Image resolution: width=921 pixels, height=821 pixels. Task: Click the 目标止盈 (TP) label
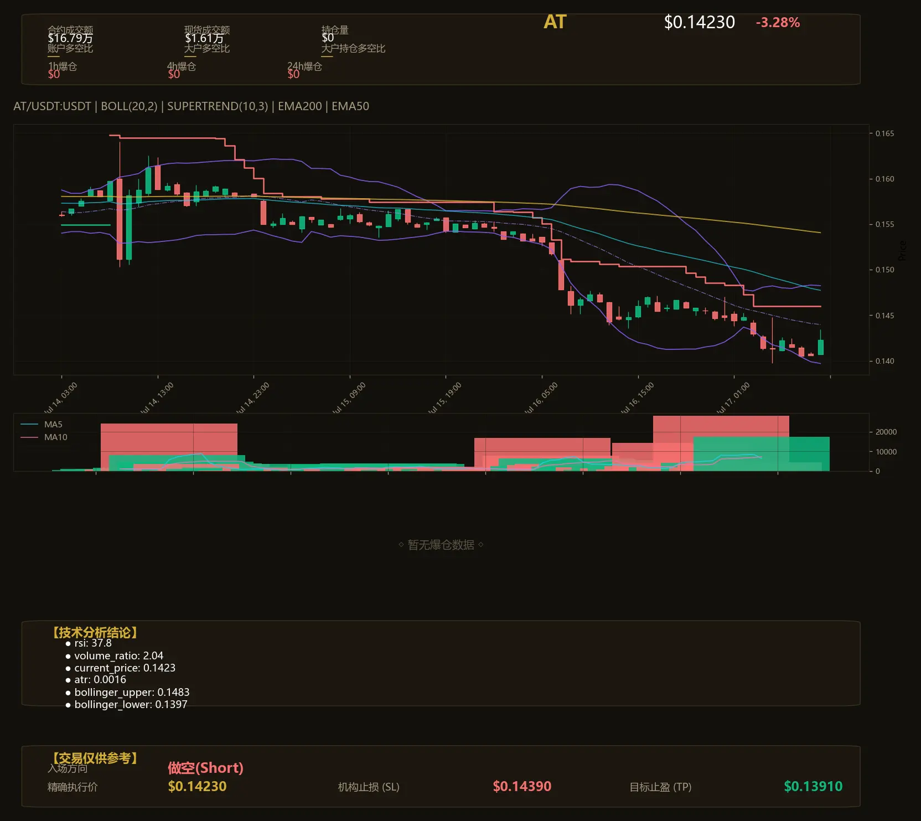click(x=660, y=787)
